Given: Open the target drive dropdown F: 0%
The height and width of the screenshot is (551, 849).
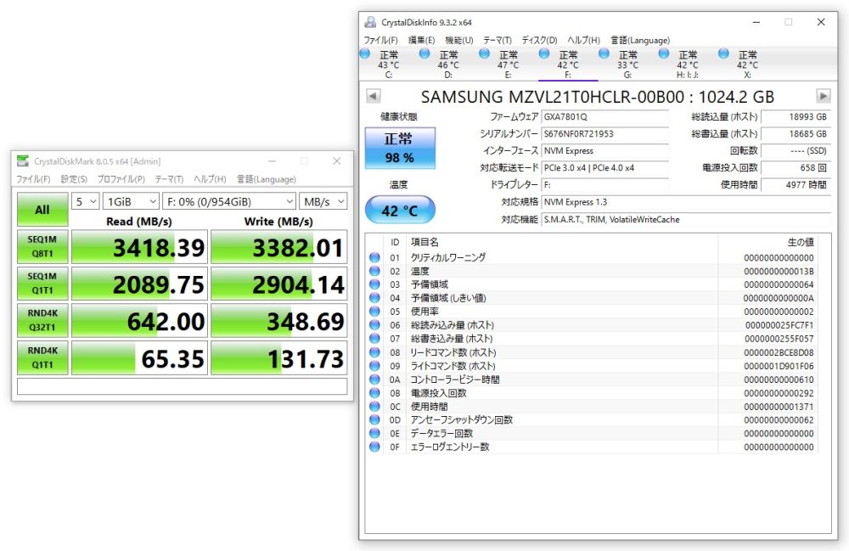Looking at the screenshot, I should click(x=229, y=202).
